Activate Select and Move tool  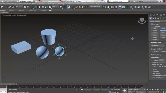click(x=39, y=7)
